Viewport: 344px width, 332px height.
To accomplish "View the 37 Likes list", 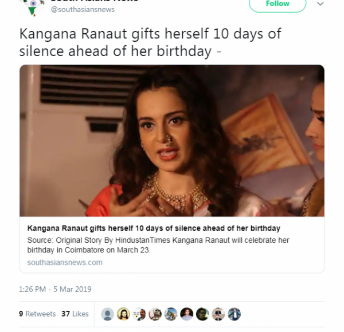I will 75,314.
